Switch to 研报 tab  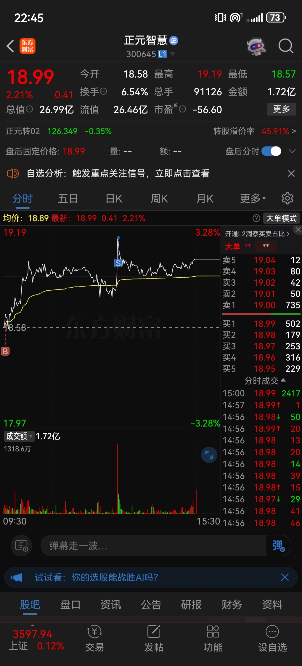191,604
